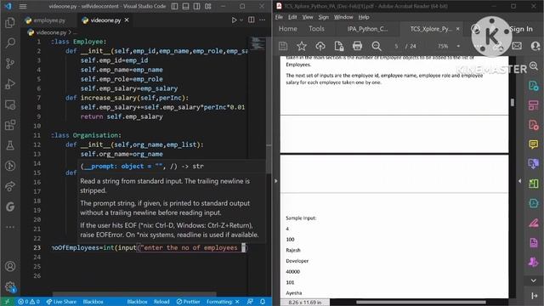Switch to the IPA_Python_C... document tab

[367, 29]
